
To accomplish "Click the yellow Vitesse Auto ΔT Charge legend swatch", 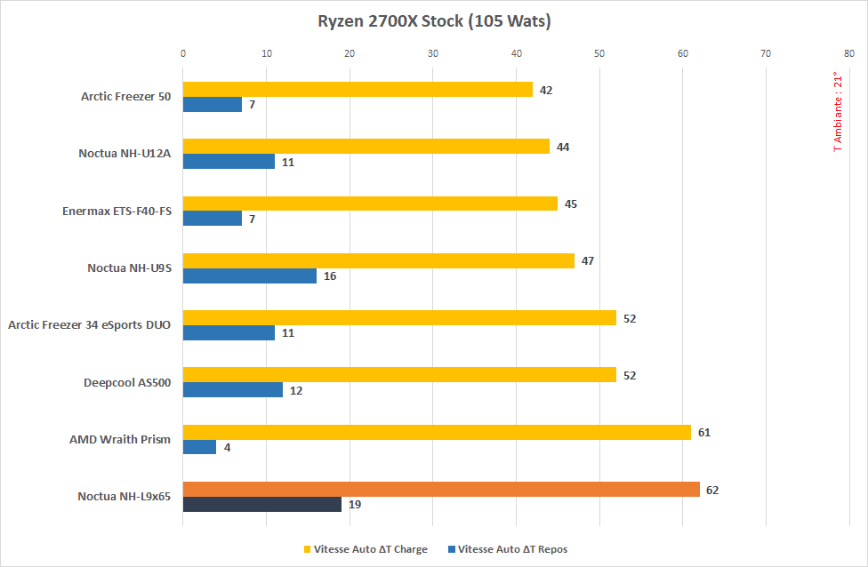I will 307,549.
